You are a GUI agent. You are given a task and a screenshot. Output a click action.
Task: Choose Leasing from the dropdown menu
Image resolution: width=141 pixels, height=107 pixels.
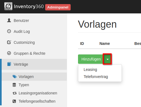100,70
